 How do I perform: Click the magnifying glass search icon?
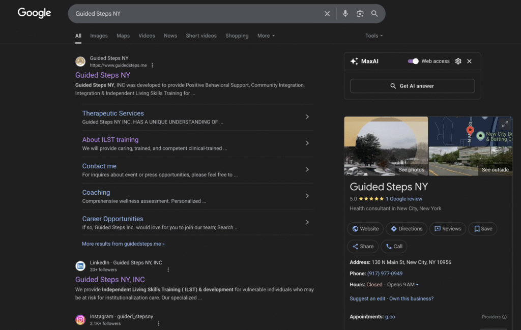[x=374, y=14]
